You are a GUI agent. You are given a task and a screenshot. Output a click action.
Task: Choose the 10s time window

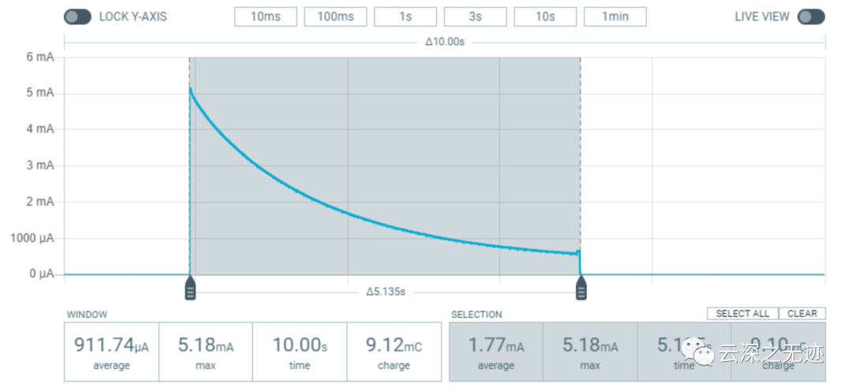tap(545, 17)
